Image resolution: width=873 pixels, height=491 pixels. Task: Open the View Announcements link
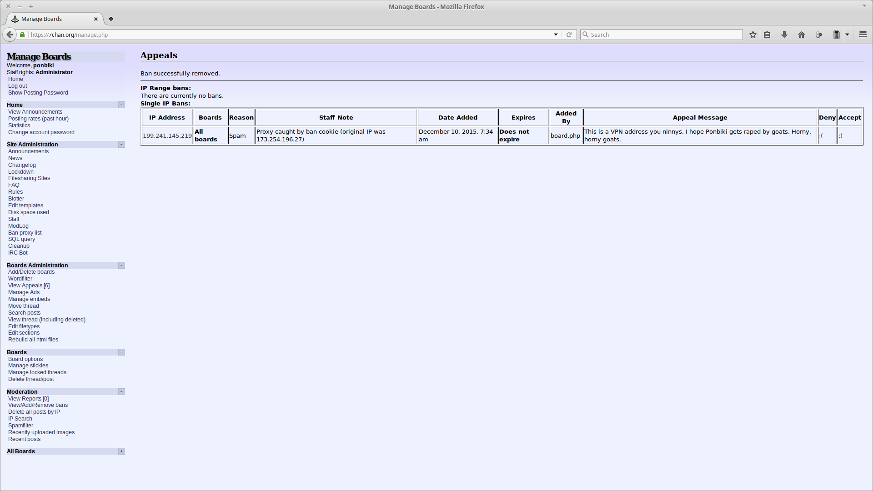35,112
